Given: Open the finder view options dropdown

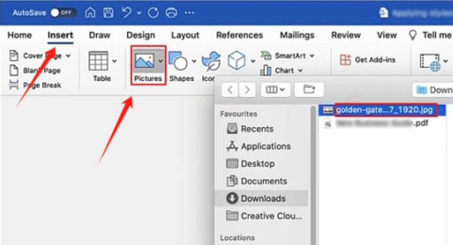Looking at the screenshot, I should click(278, 90).
